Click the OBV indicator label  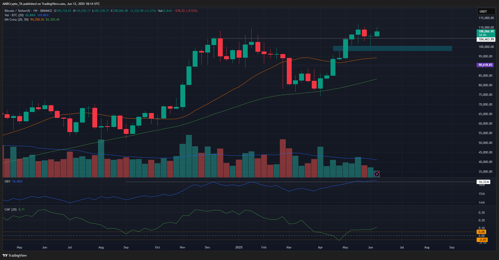tap(7, 181)
